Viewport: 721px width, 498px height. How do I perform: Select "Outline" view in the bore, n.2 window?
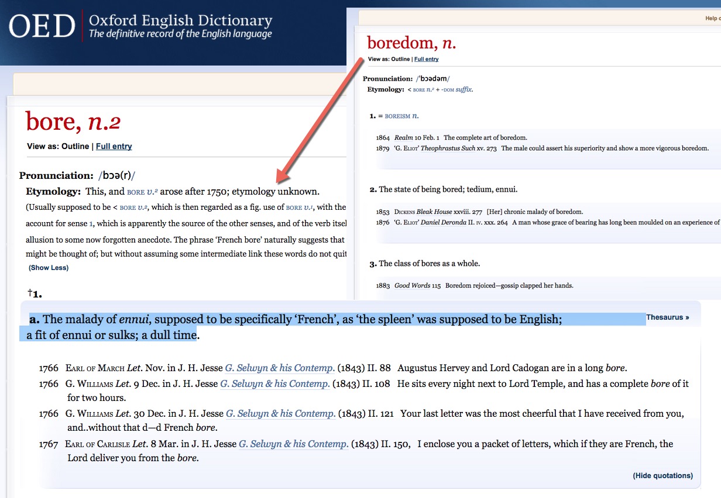click(75, 146)
